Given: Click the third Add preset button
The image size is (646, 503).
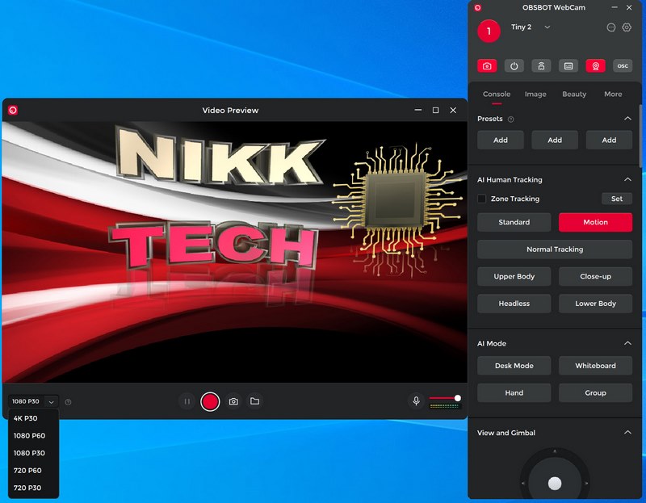Looking at the screenshot, I should coord(609,140).
